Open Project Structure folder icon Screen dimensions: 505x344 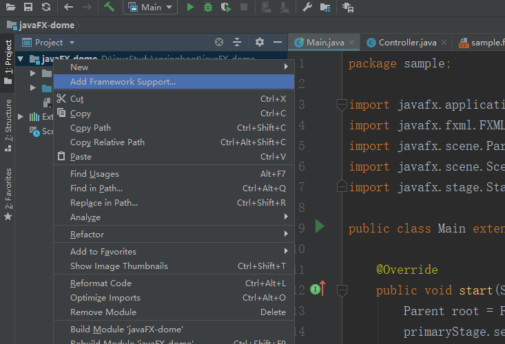coord(325,7)
